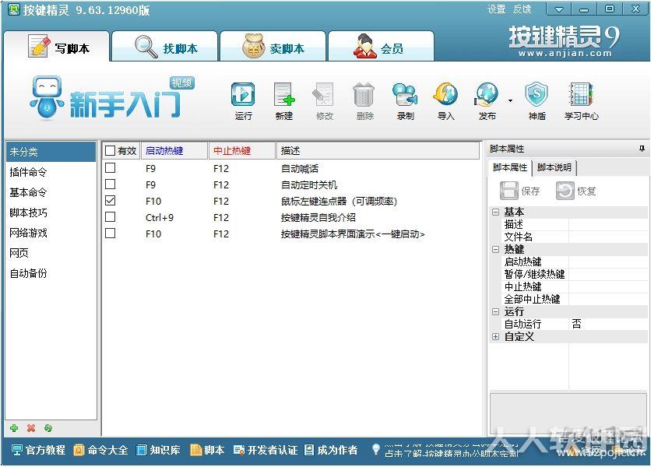This screenshot has height=467, width=651.
Task: Click the light bulb tip icon
Action: (376, 449)
